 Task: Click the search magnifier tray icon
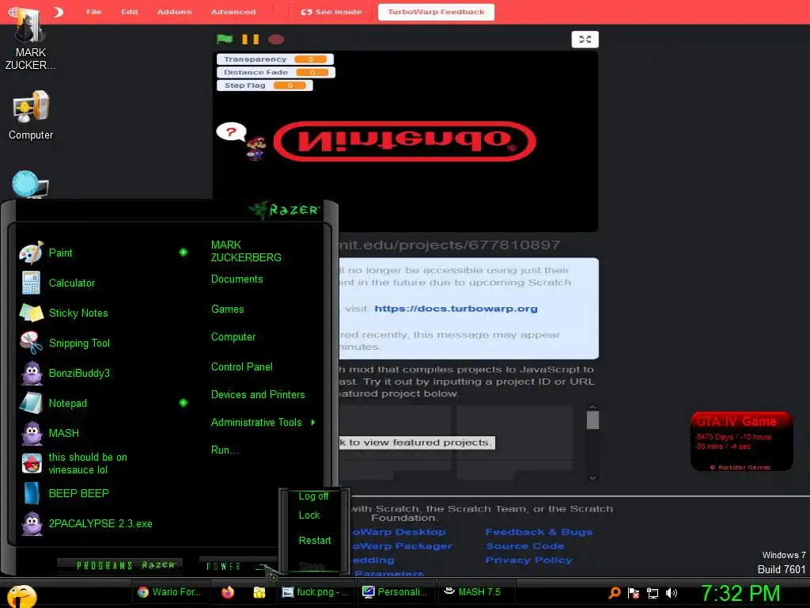[614, 593]
